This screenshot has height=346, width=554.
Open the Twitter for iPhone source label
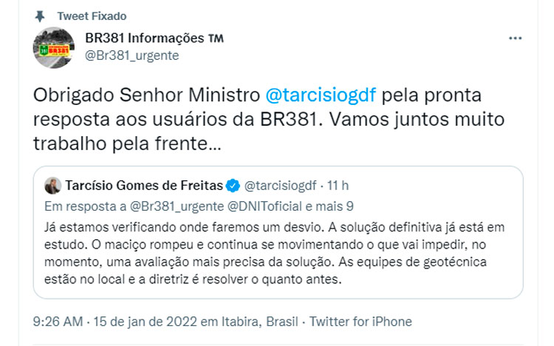(x=360, y=322)
